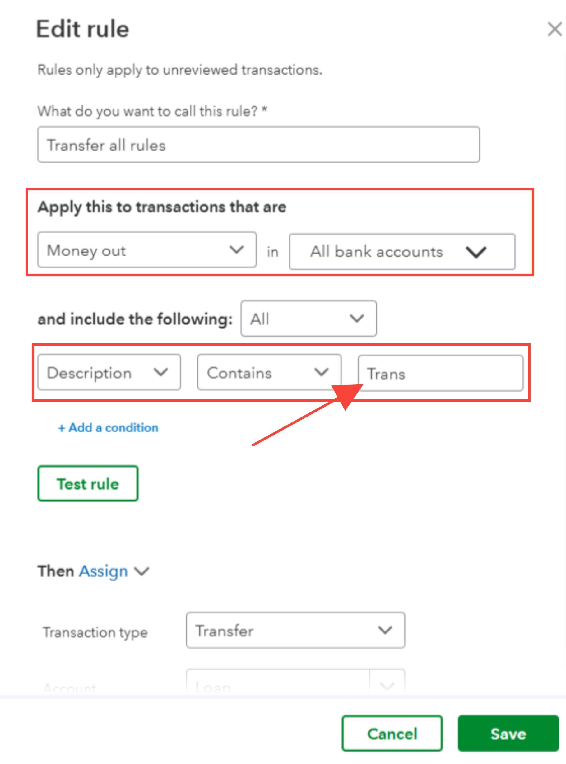The height and width of the screenshot is (764, 566).
Task: Save the rule changes
Action: click(508, 734)
